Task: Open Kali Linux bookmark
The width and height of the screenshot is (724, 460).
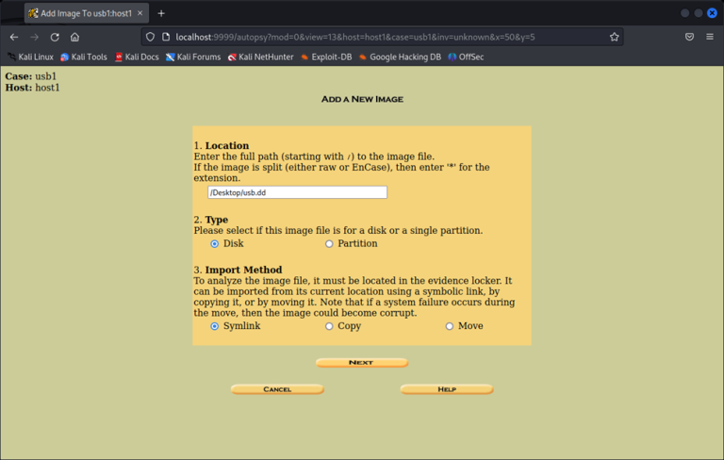Action: (x=30, y=57)
